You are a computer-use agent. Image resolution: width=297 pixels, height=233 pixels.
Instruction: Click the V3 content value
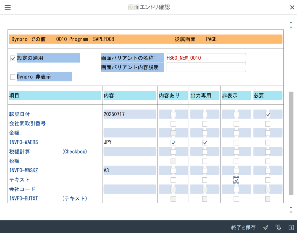106,170
